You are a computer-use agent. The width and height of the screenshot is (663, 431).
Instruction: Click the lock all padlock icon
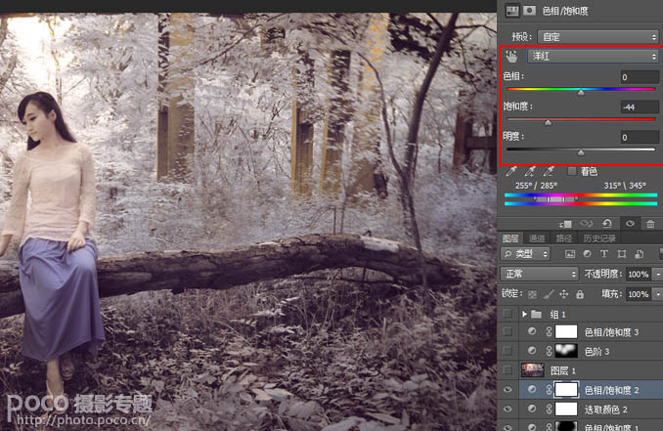(581, 294)
